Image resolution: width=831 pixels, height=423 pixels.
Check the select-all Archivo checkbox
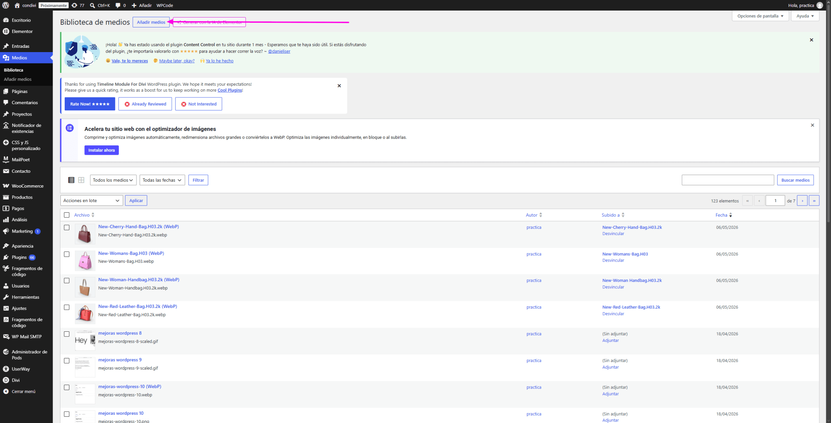67,215
